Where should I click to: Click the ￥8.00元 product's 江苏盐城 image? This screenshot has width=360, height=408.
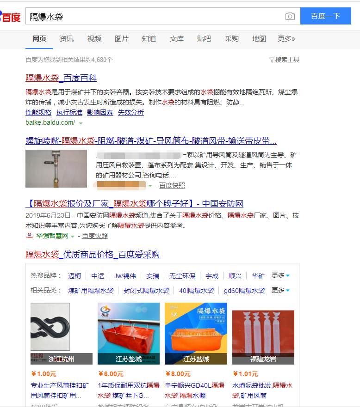click(x=196, y=334)
